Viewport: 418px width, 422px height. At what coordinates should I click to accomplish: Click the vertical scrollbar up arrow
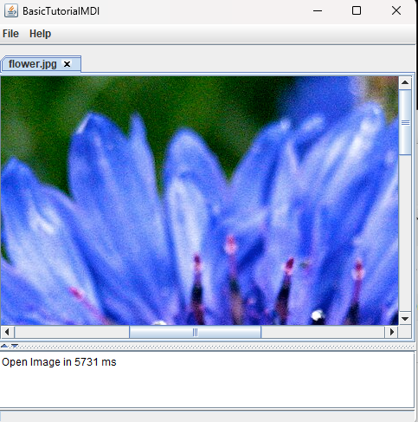pyautogui.click(x=405, y=83)
